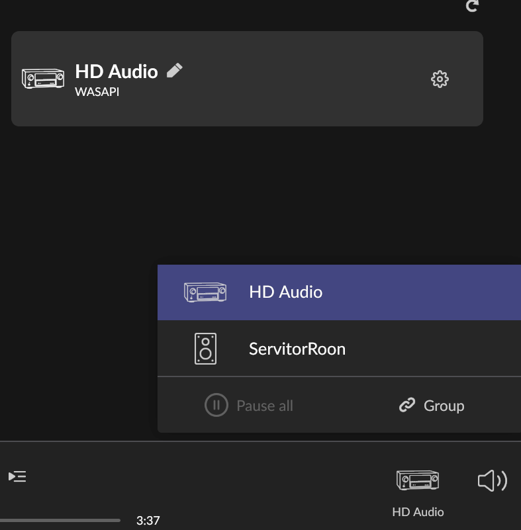
Task: Click the pencil icon to rename HD Audio
Action: [x=175, y=70]
